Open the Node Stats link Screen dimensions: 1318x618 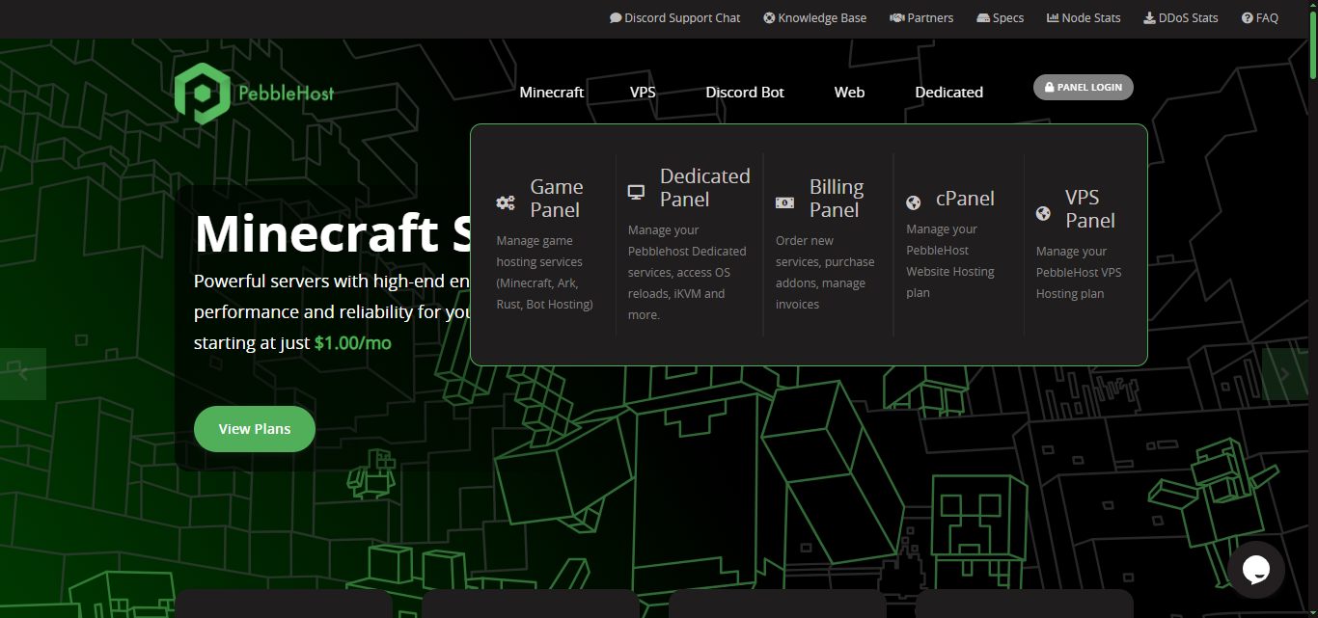click(x=1084, y=17)
